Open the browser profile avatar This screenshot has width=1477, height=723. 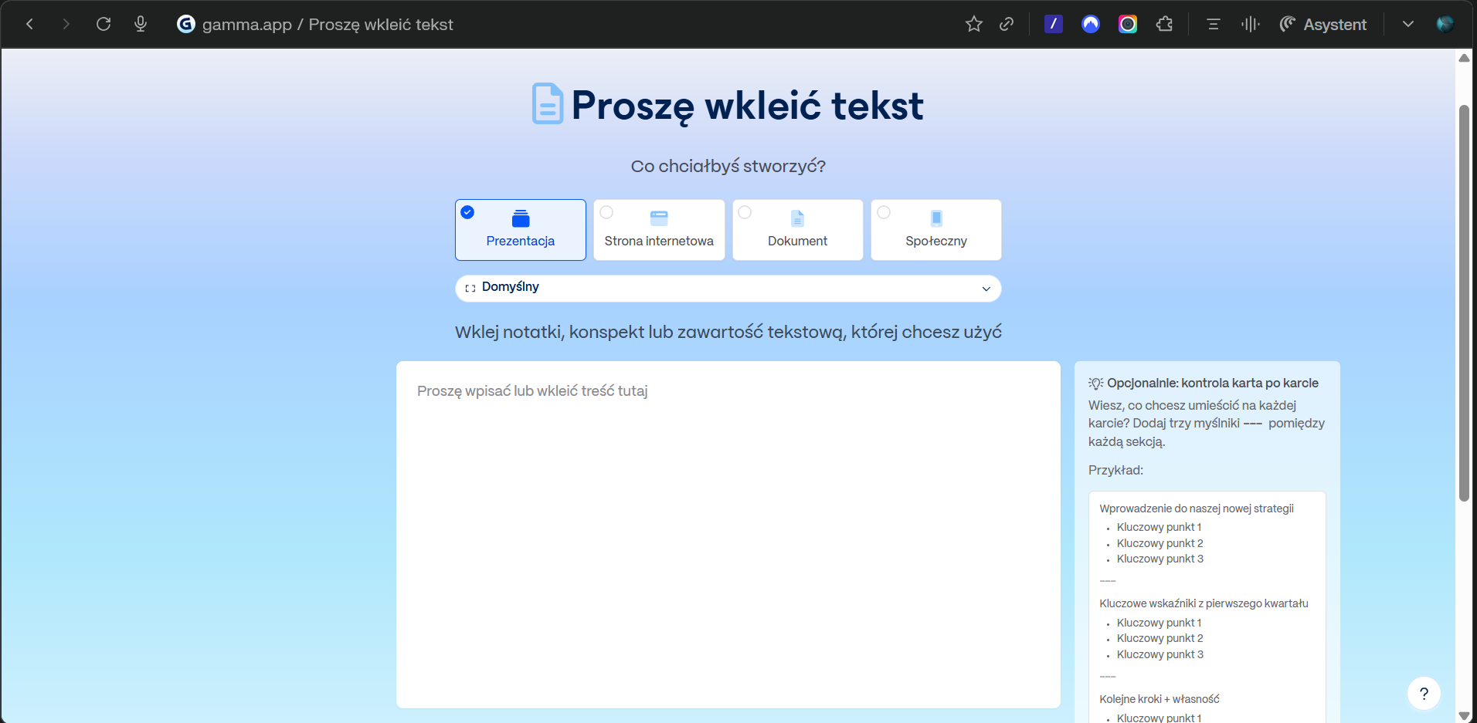(1445, 24)
